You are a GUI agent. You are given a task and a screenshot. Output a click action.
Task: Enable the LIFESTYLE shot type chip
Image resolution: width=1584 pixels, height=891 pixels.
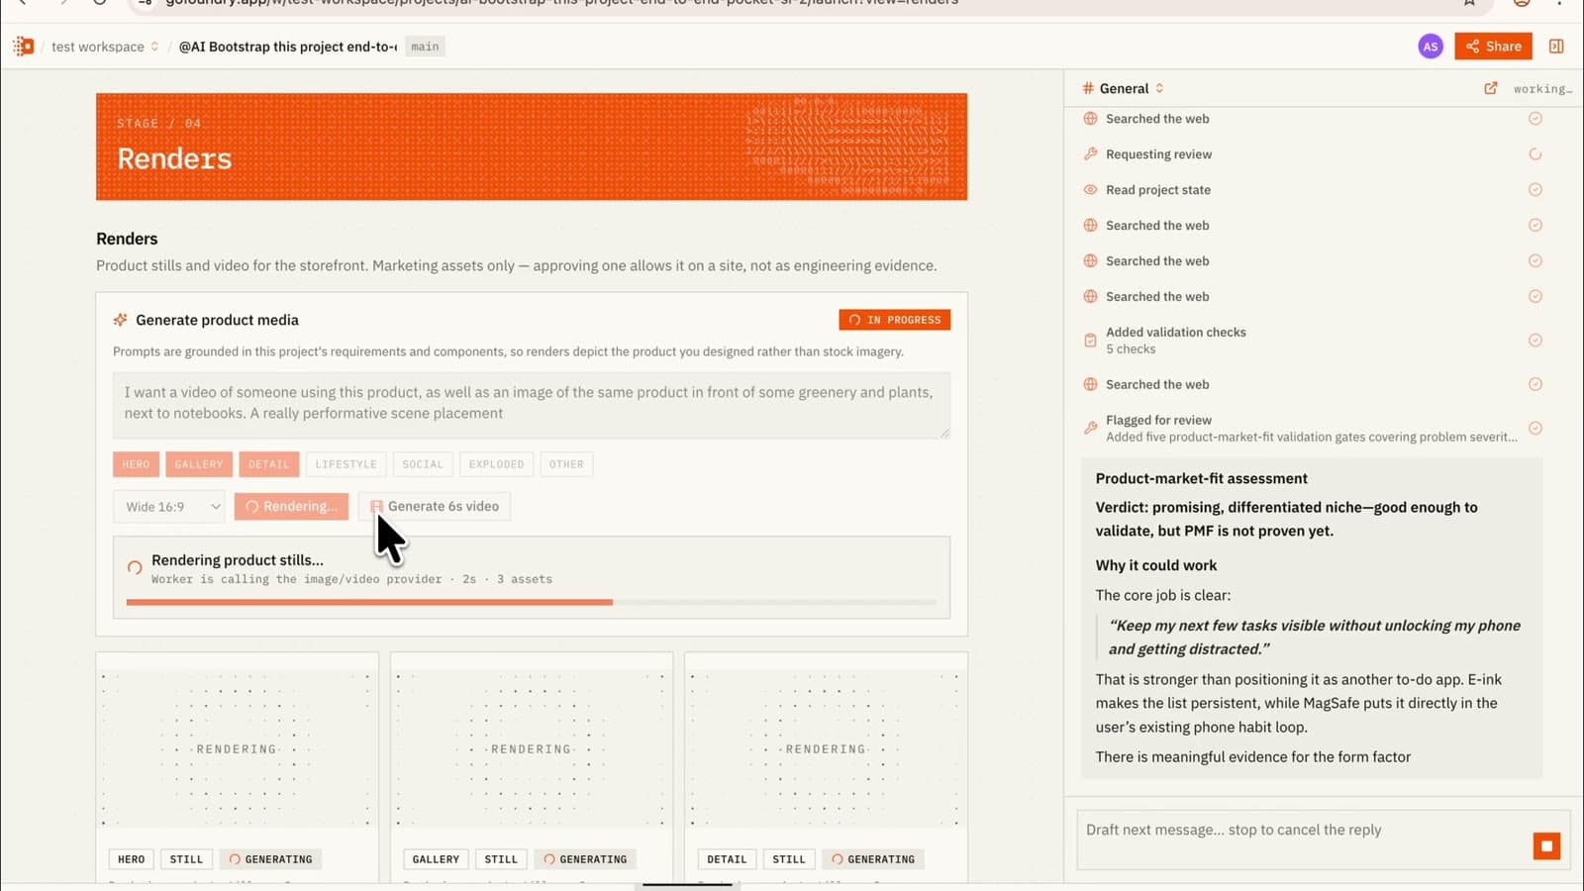click(x=346, y=464)
